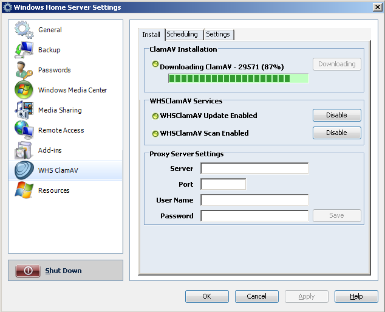Select the Install tab
385x312 pixels.
click(x=151, y=35)
